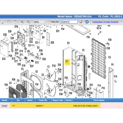Select highlighted F7 label in diagram
The height and width of the screenshot is (123, 123).
(x=67, y=62)
